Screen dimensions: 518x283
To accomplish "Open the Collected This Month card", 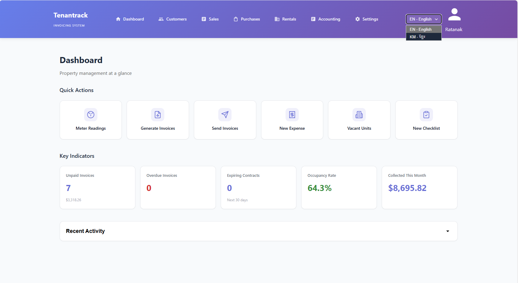I will coord(419,187).
